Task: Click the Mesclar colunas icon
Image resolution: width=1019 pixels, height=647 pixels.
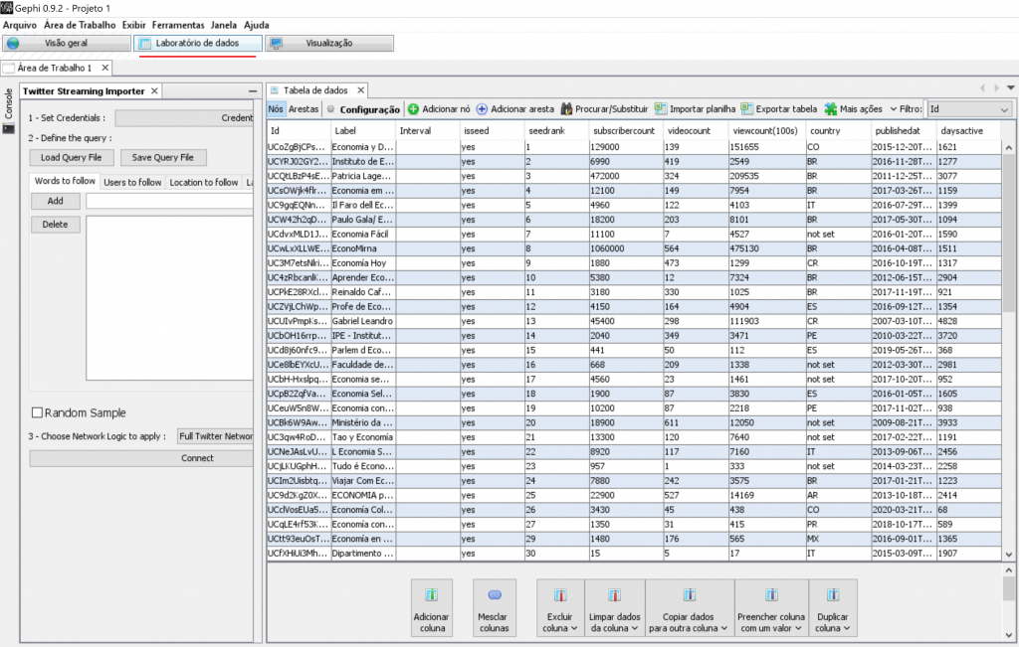Action: pyautogui.click(x=494, y=596)
